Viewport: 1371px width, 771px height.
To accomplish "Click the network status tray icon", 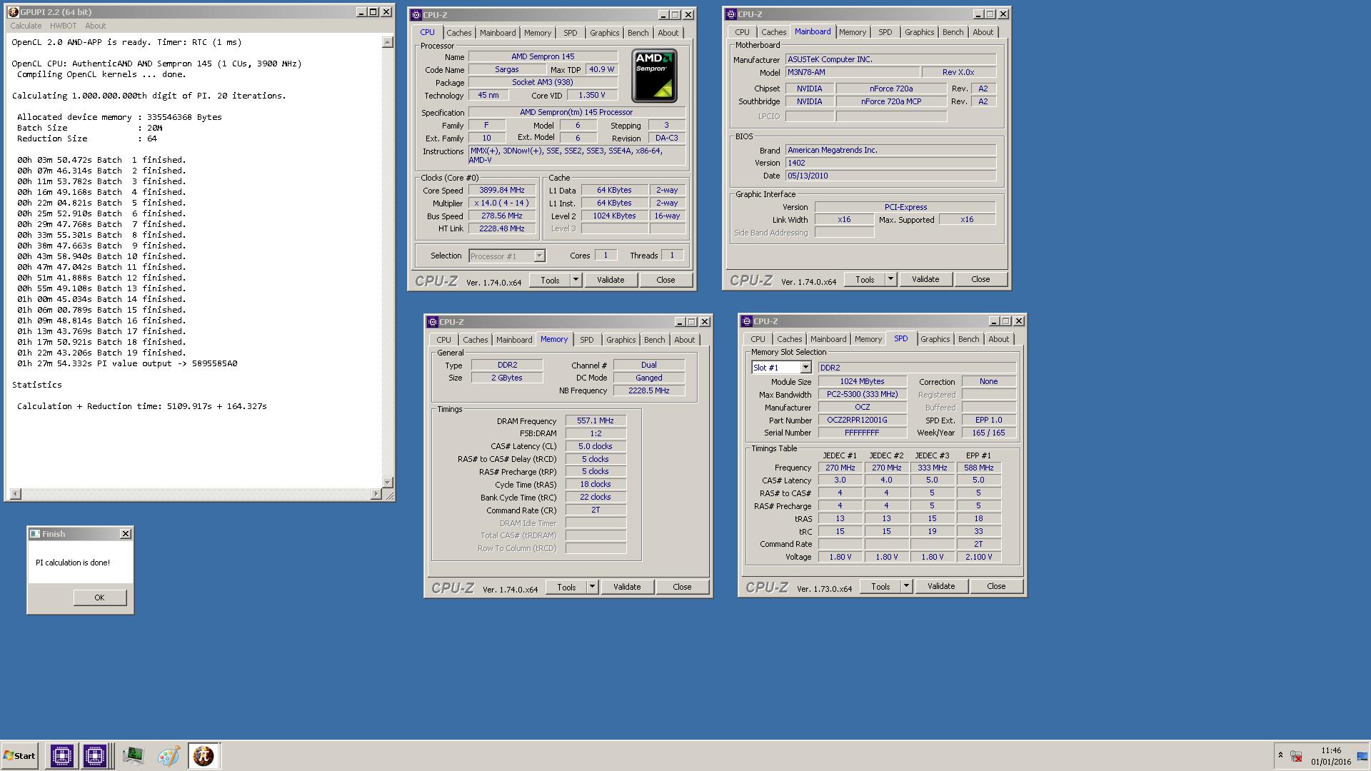I will click(1296, 755).
